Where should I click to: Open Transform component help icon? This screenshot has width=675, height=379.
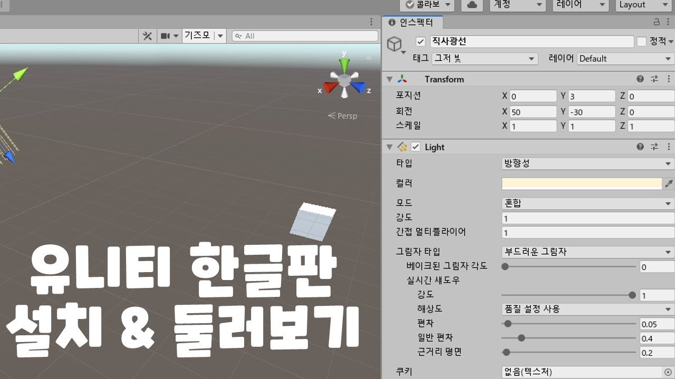[x=640, y=79]
